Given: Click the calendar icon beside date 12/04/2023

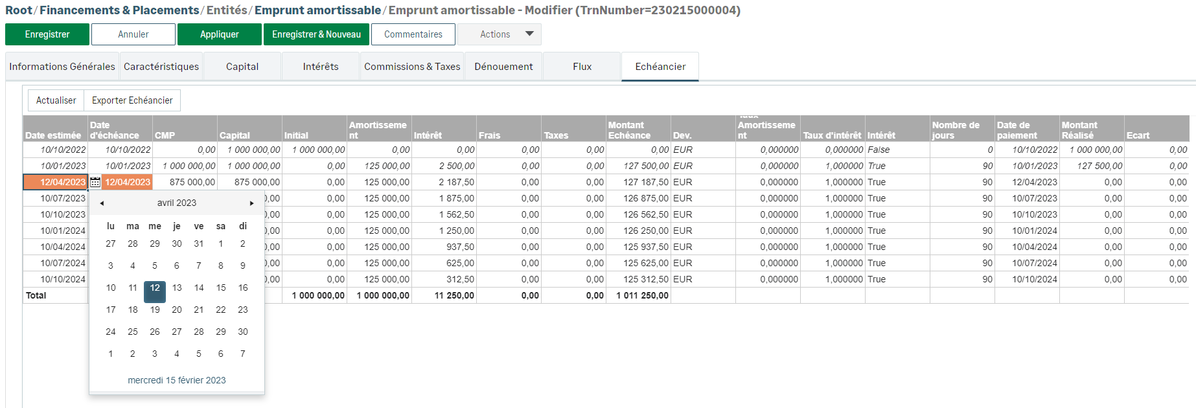Looking at the screenshot, I should [95, 183].
